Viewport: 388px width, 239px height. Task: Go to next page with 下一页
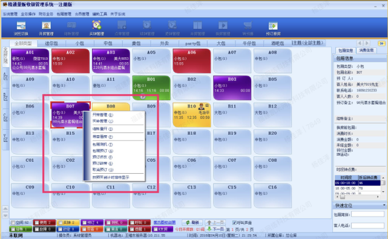(215, 229)
